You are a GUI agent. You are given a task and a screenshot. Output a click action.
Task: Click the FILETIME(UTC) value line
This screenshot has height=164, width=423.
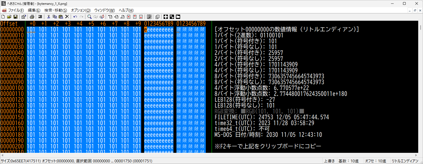pyautogui.click(x=272, y=117)
